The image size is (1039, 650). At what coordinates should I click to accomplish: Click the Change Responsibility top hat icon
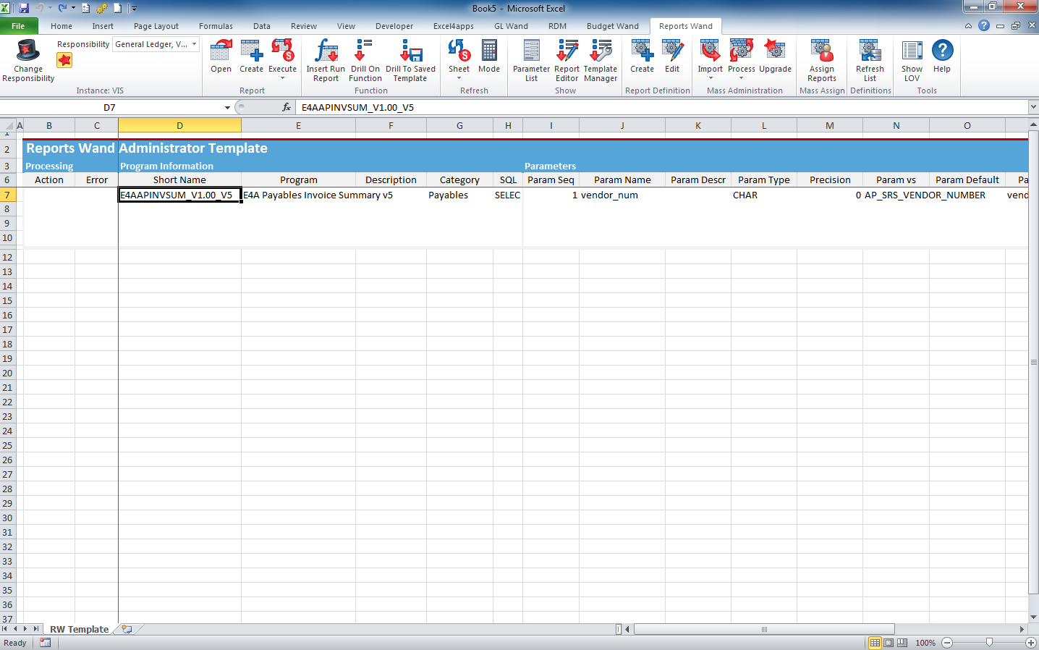[x=27, y=51]
